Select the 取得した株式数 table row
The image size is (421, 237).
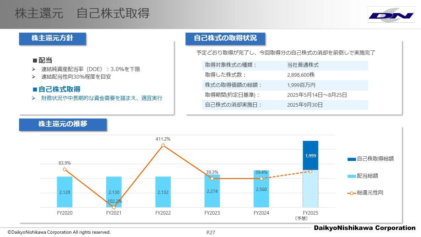285,75
